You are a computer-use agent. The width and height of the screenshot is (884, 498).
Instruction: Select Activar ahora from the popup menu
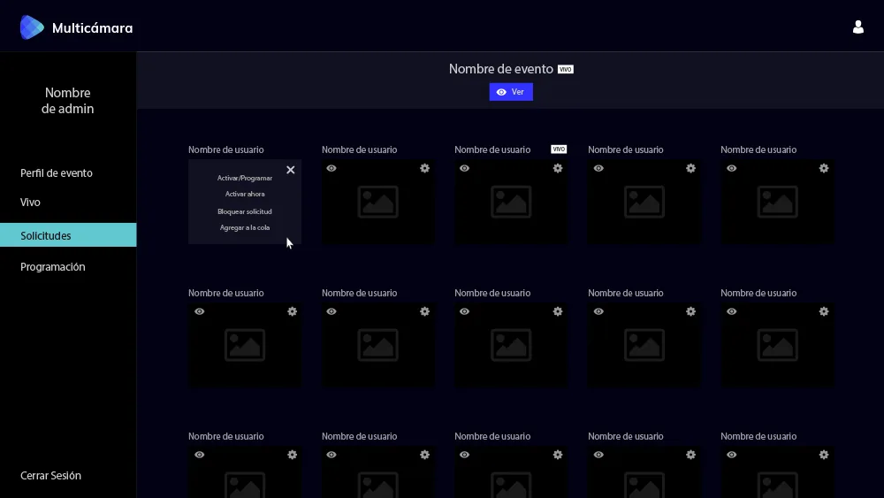[x=245, y=194]
